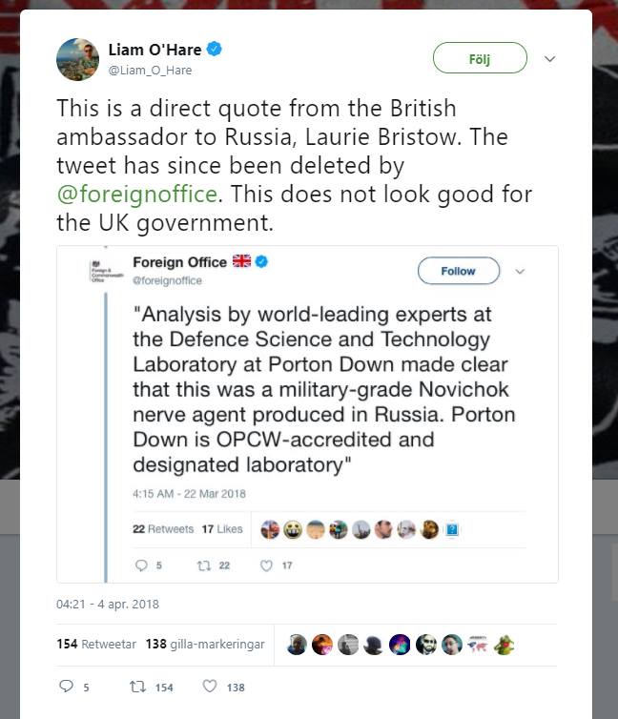Click the retweet icon showing 154

pos(135,687)
